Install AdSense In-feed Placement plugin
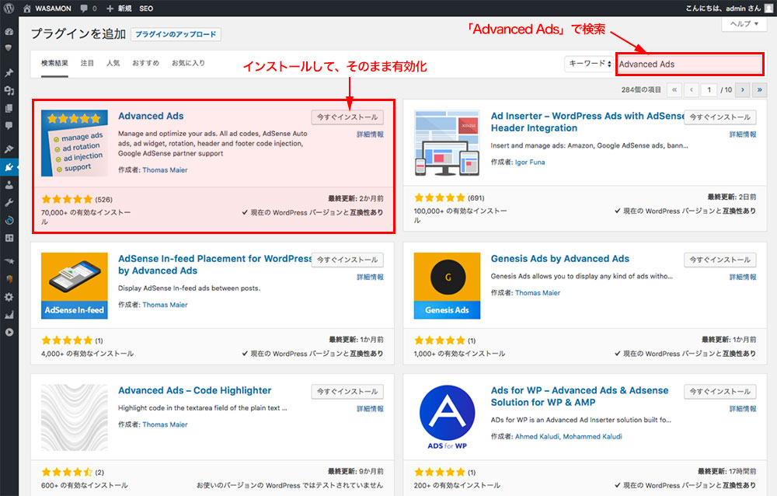Image resolution: width=777 pixels, height=496 pixels. pyautogui.click(x=347, y=260)
